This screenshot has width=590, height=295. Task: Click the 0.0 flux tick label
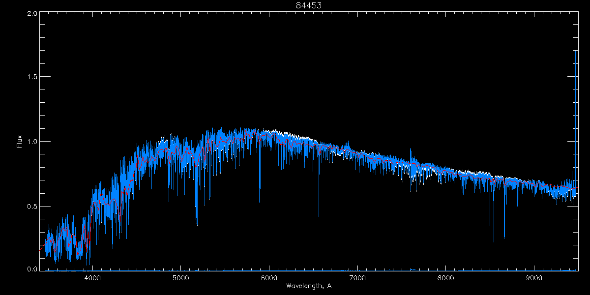click(x=31, y=269)
